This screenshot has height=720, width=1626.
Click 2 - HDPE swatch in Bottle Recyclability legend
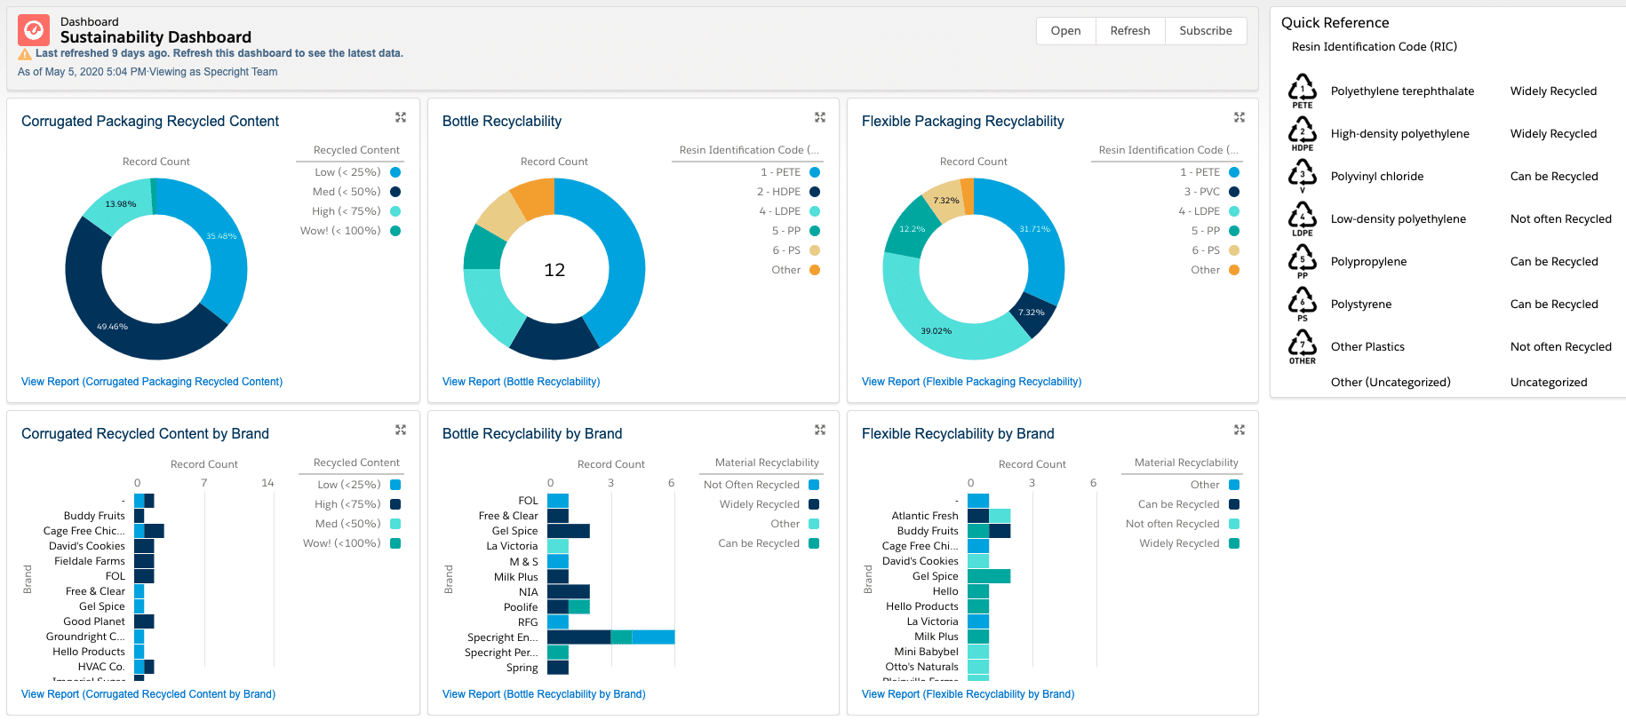point(815,192)
